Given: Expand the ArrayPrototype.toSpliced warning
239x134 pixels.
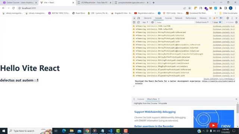Looking at the screenshot, I should 136,39.
